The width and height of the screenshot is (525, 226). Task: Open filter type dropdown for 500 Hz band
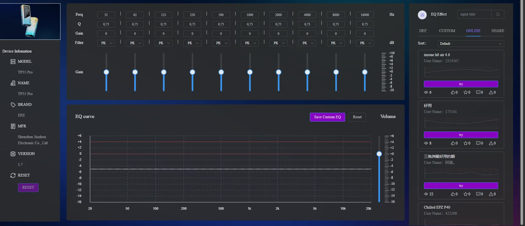point(221,43)
